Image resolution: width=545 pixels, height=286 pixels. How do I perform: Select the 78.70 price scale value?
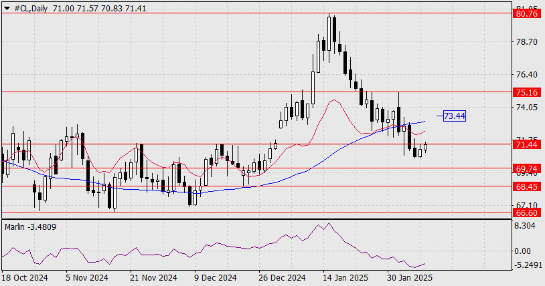click(527, 42)
